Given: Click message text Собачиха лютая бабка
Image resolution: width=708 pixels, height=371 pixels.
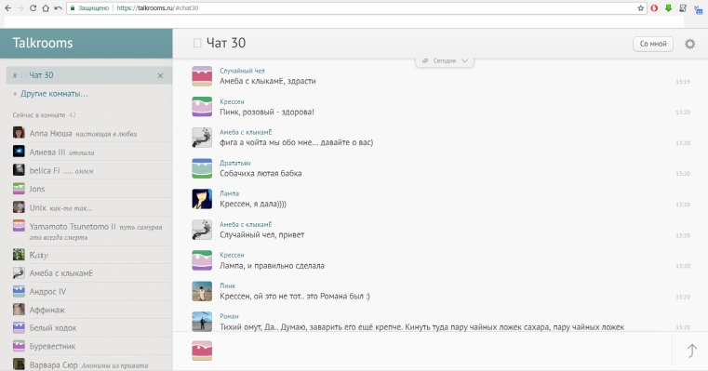Looking at the screenshot, I should point(260,173).
